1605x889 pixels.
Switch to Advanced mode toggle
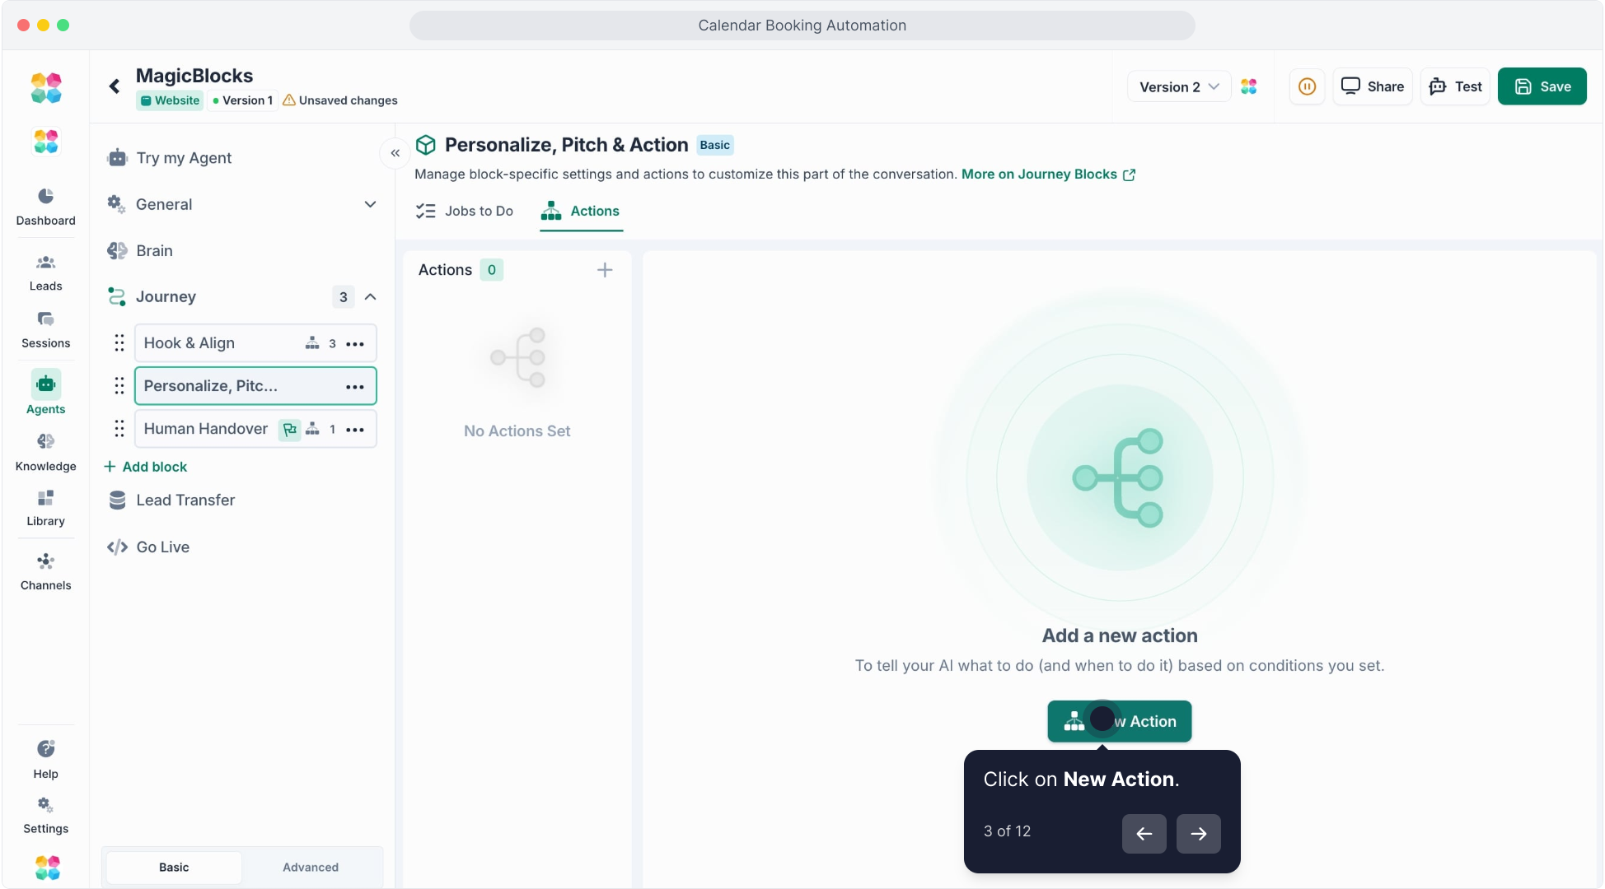[x=311, y=867]
